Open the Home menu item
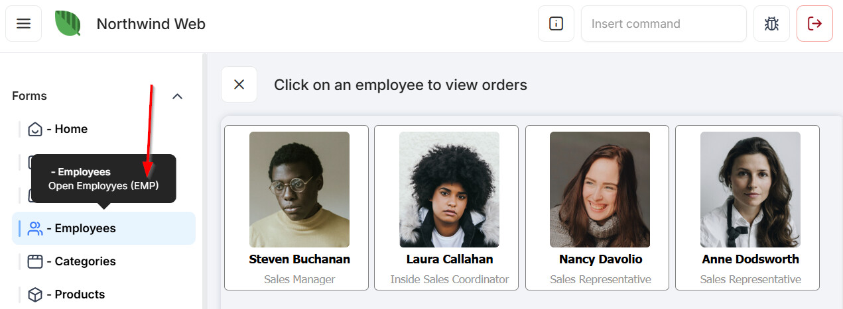The width and height of the screenshot is (843, 309). click(x=71, y=129)
